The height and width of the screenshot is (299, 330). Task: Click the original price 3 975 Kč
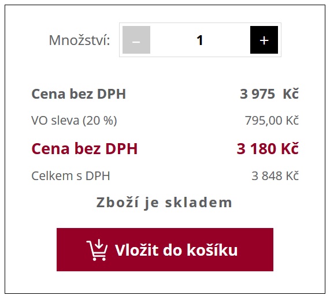click(x=269, y=94)
